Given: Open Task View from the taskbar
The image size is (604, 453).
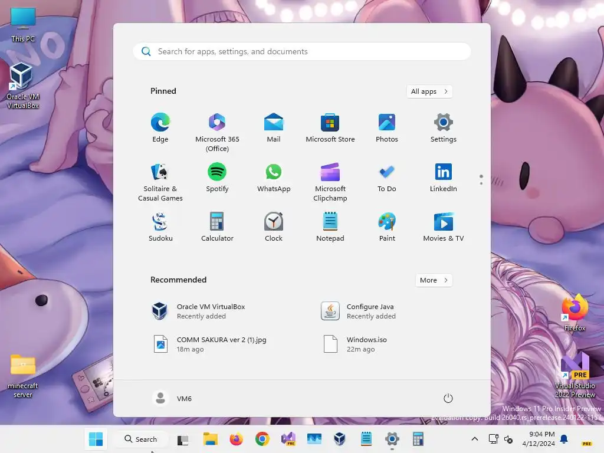Looking at the screenshot, I should coord(183,439).
